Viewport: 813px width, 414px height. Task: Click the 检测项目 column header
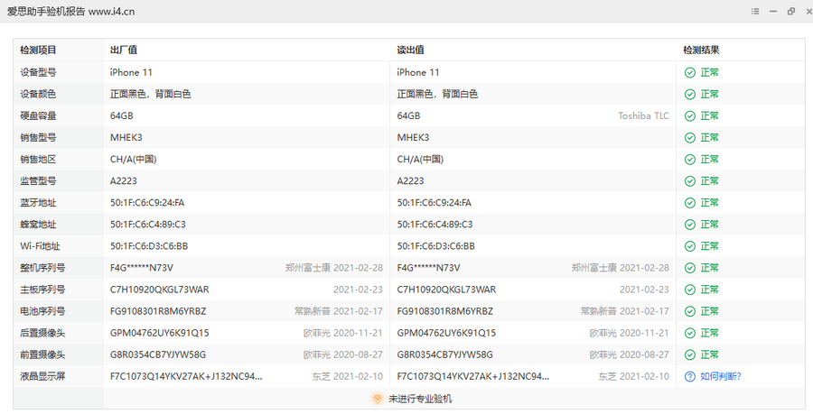tap(38, 50)
